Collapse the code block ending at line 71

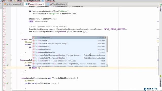click(11, 73)
